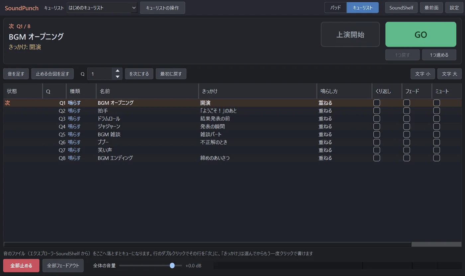Click を次にする to set next cue
The width and height of the screenshot is (465, 276).
(x=139, y=74)
